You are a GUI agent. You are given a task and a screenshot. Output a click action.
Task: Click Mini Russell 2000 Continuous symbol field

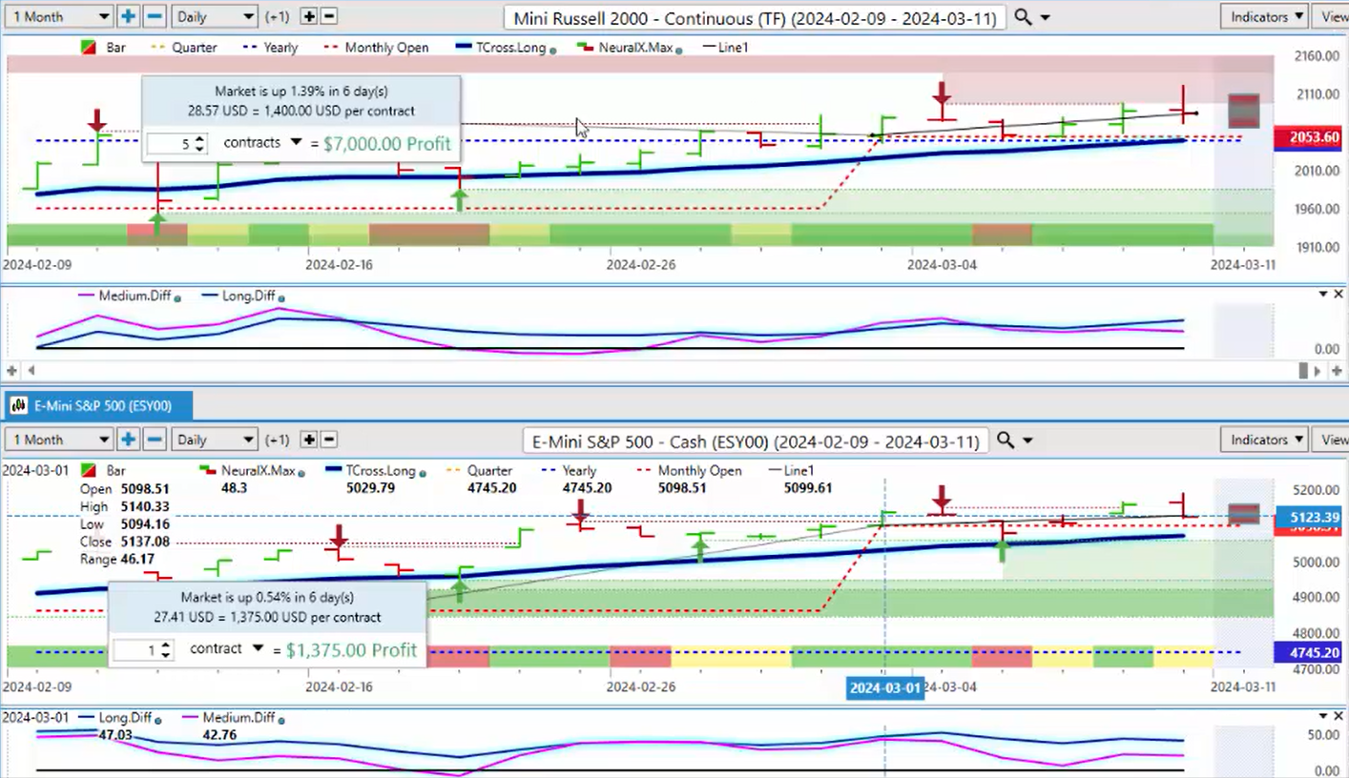754,17
